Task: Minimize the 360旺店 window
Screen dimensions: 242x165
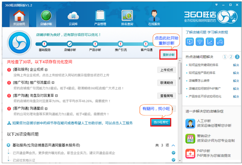Action: 223,5
